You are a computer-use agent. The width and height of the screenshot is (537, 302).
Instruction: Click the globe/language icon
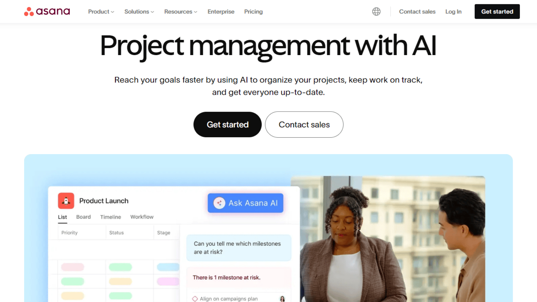coord(376,11)
